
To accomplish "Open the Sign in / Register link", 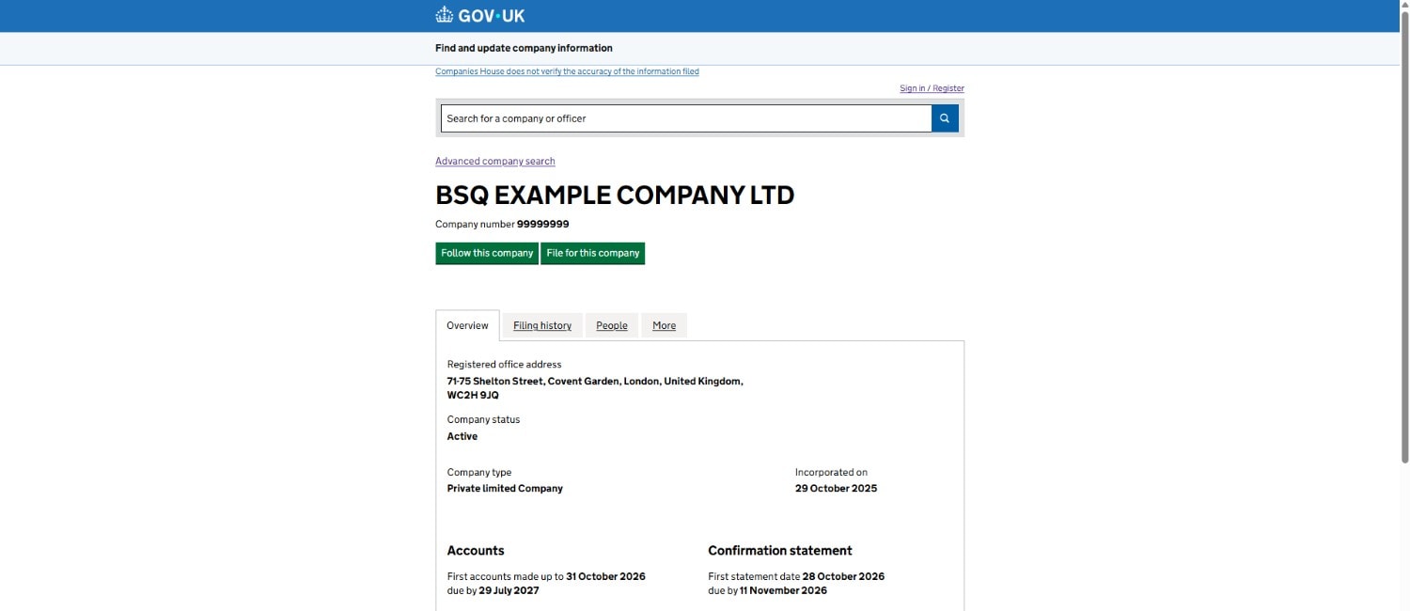I will [931, 87].
